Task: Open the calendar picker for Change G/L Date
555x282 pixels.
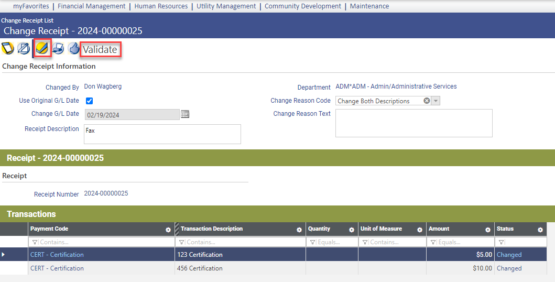Action: [185, 114]
